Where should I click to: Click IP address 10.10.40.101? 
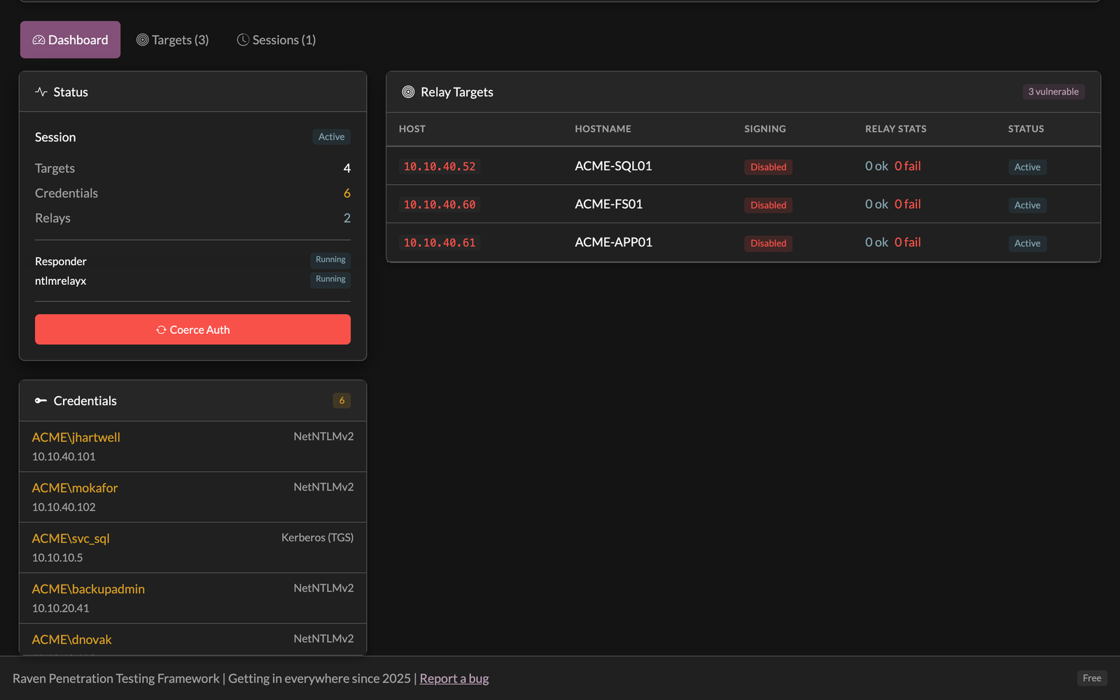pyautogui.click(x=64, y=456)
